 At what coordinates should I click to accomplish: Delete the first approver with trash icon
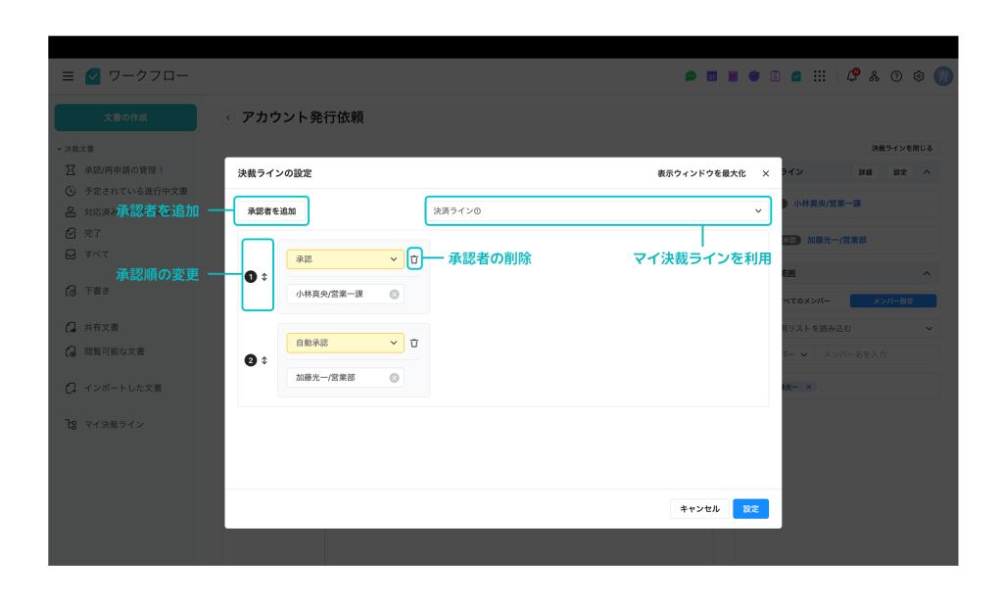click(x=414, y=259)
